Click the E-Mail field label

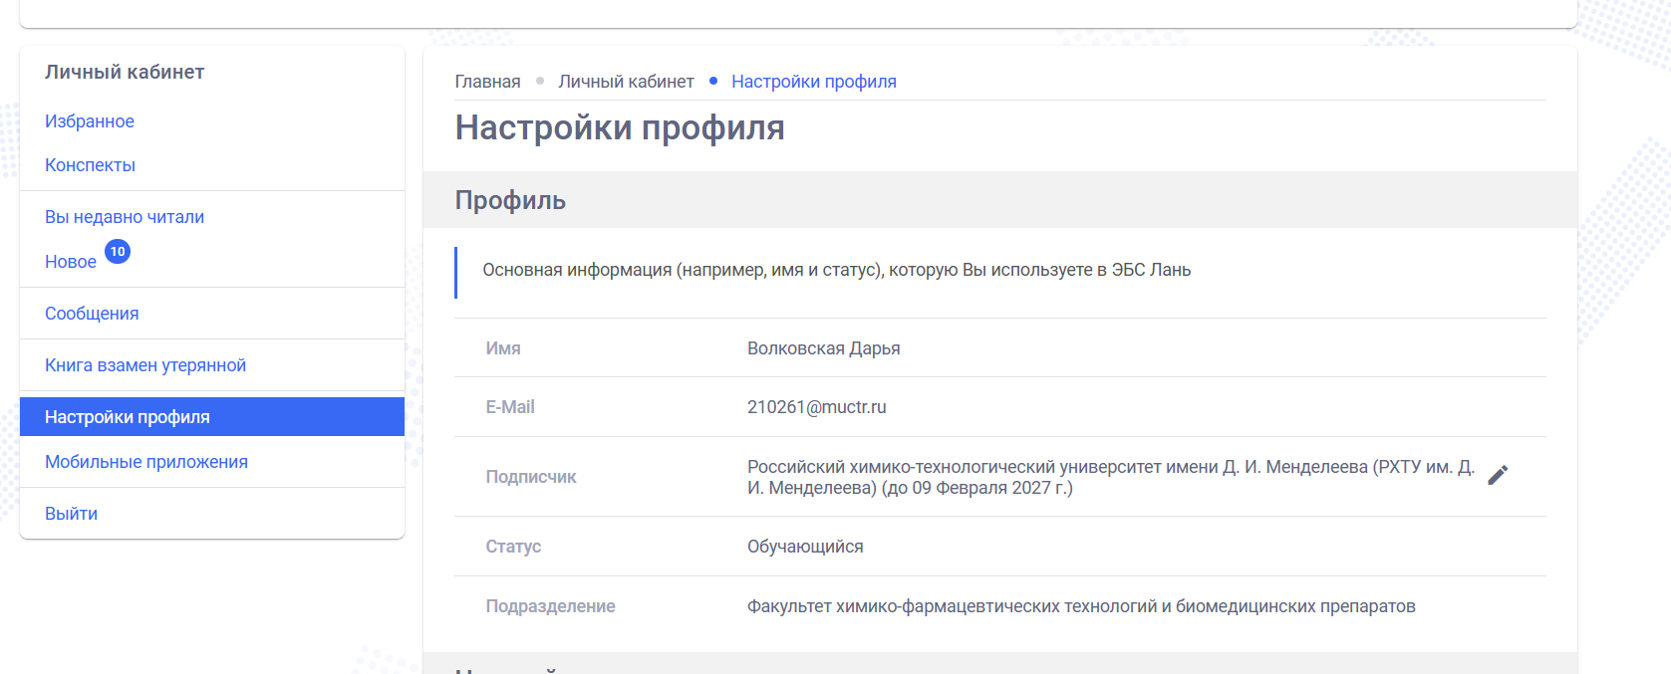(510, 407)
